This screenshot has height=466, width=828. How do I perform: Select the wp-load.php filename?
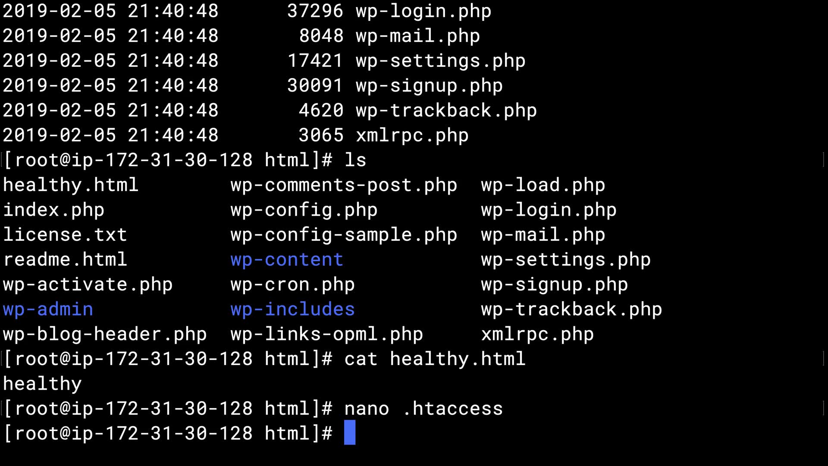click(x=543, y=185)
